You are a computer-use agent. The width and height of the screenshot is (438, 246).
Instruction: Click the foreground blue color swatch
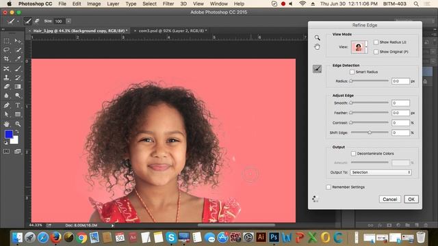[x=9, y=134]
